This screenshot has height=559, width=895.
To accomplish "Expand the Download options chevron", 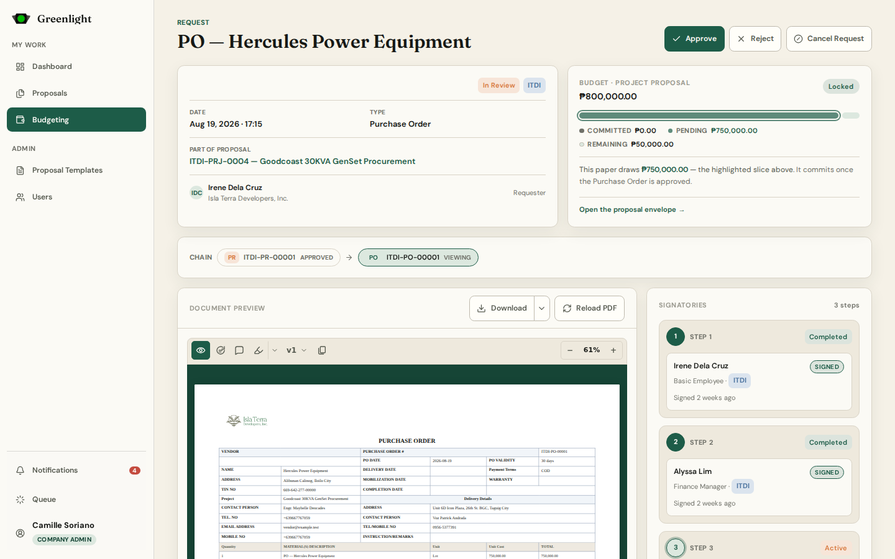I will click(542, 308).
